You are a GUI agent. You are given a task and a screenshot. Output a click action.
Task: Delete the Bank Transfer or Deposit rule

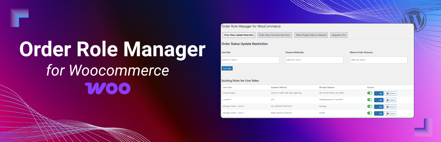pos(390,113)
